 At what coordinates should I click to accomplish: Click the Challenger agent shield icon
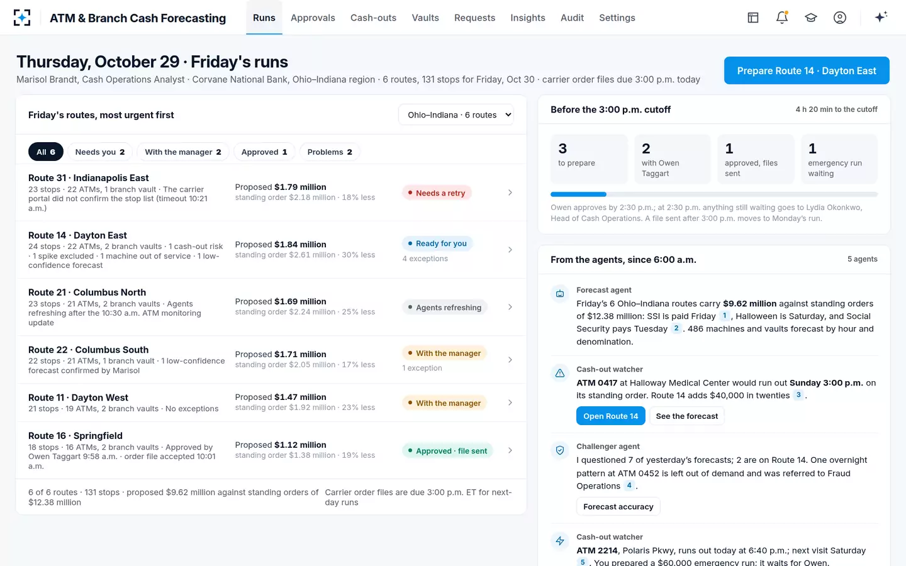point(560,450)
